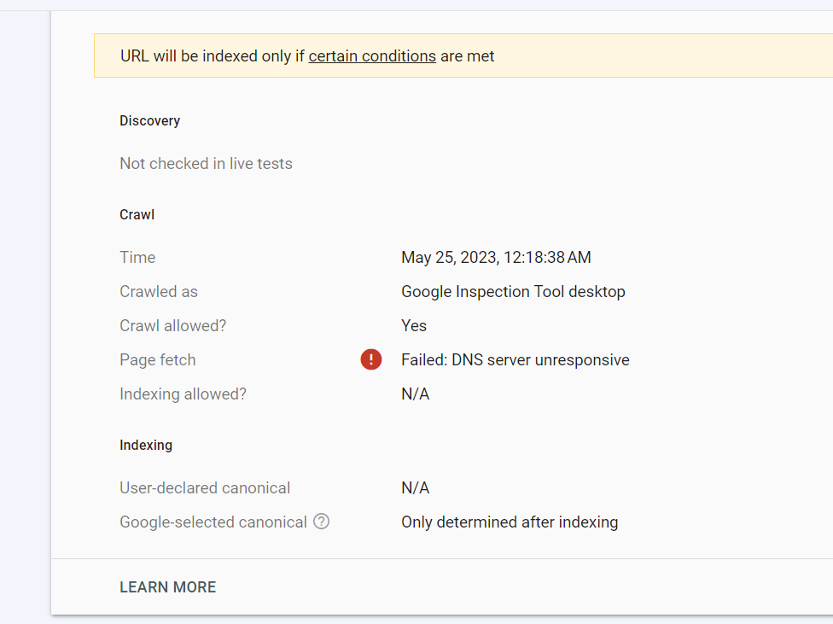The image size is (833, 624).
Task: Click the LEARN MORE button
Action: tap(167, 586)
